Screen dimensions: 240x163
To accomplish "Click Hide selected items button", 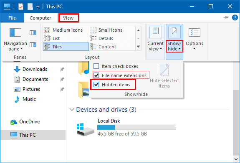I will click(x=164, y=76).
